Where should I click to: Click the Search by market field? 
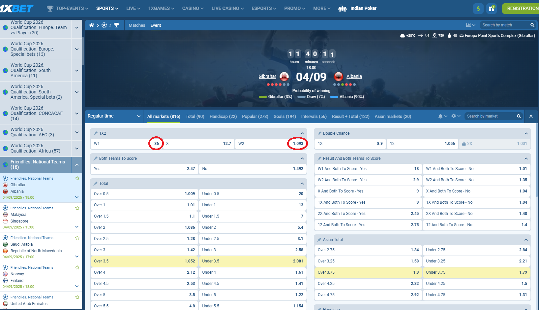[491, 116]
